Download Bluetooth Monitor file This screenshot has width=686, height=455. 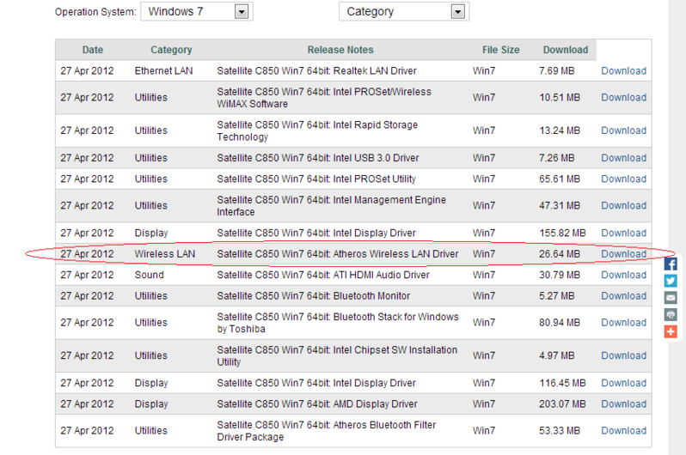pos(623,296)
